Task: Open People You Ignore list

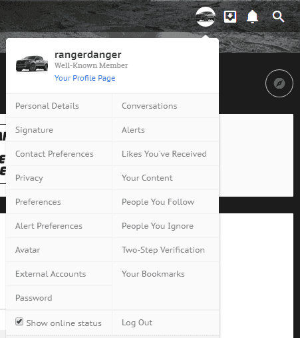Action: 166,226
